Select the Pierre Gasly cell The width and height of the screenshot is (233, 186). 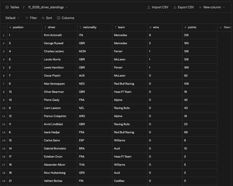click(x=60, y=100)
